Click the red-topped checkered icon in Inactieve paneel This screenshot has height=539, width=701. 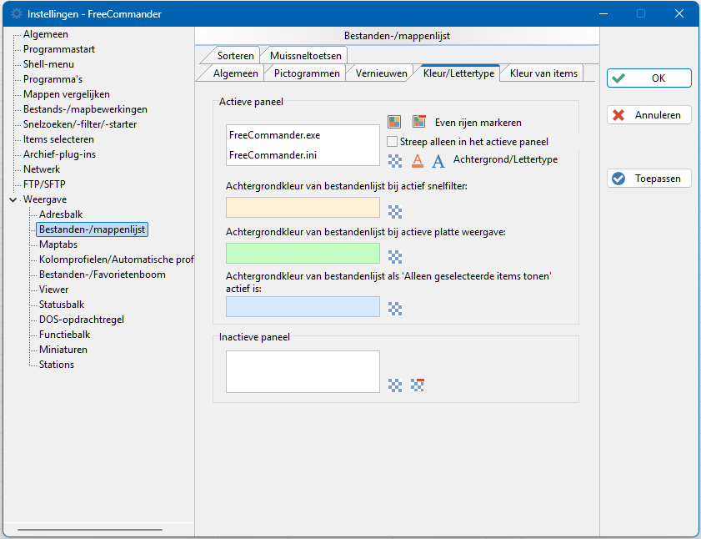418,385
